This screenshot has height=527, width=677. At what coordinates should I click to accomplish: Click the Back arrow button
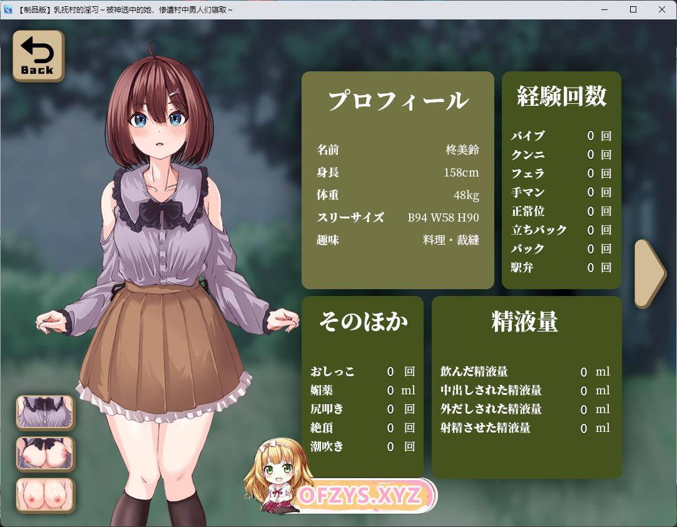pyautogui.click(x=38, y=56)
